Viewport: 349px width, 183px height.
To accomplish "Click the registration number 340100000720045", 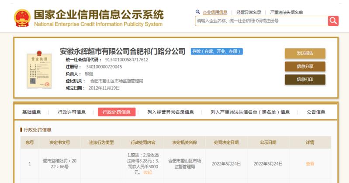I will tap(104, 67).
